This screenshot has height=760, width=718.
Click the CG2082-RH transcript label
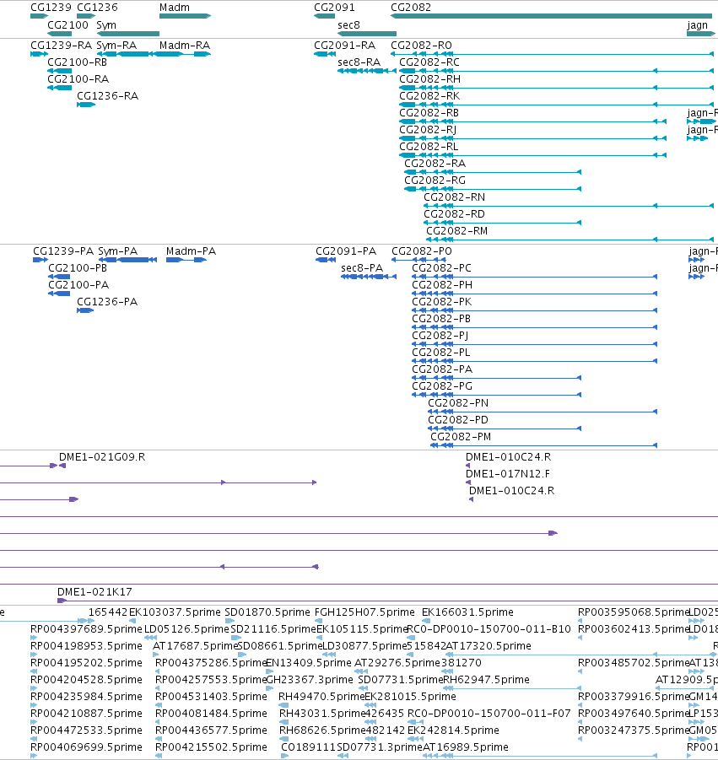click(x=430, y=78)
